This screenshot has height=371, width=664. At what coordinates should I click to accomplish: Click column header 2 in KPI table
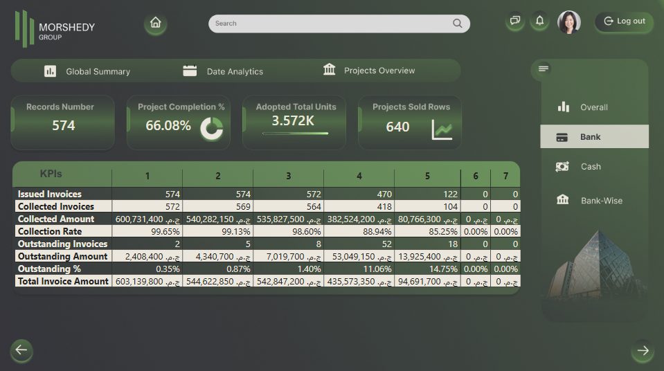point(217,176)
